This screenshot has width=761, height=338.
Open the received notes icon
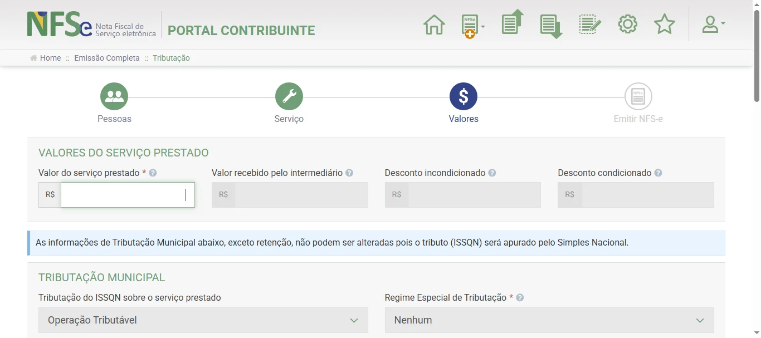(550, 24)
